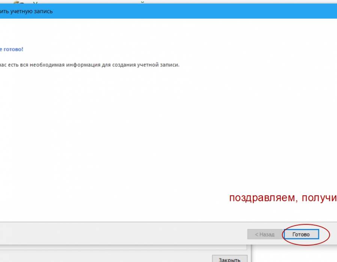Viewport: 337px width, 262px height.
Task: Select the blue готово! heading text
Action: pyautogui.click(x=12, y=49)
